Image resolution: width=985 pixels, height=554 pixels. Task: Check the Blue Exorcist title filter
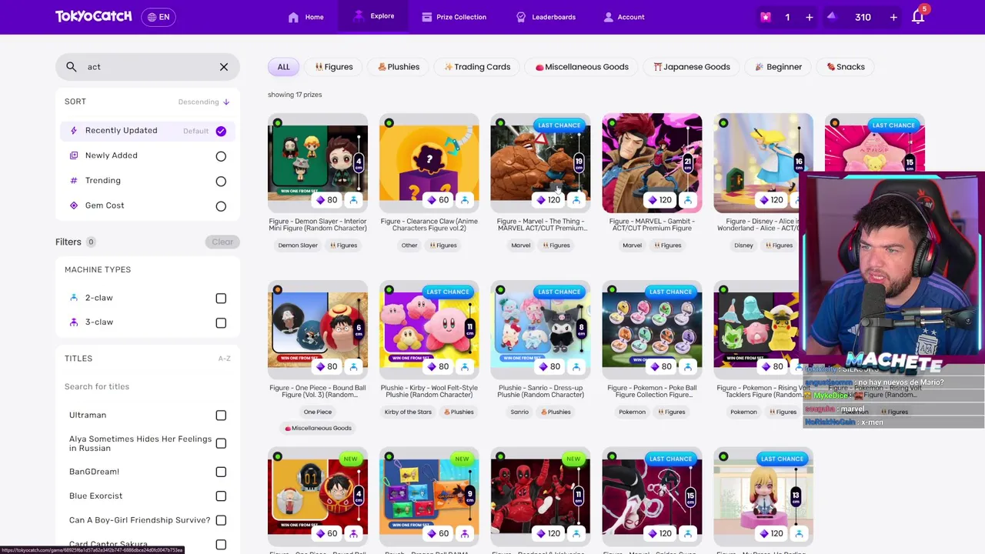point(221,496)
